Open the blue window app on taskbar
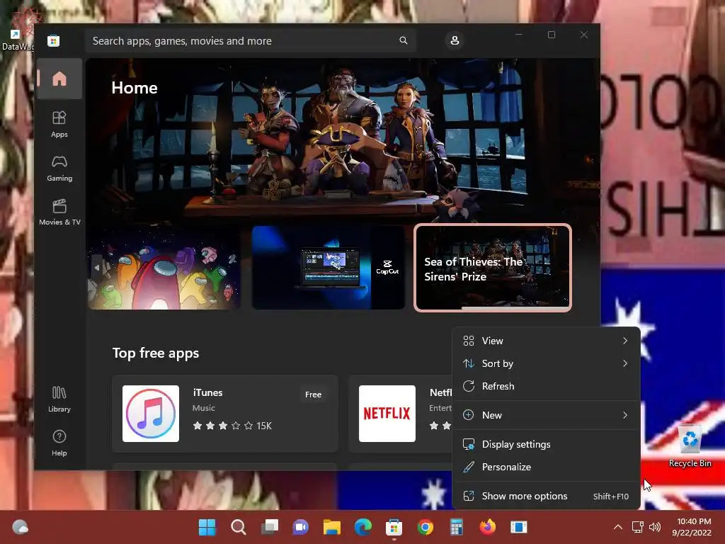 click(519, 527)
